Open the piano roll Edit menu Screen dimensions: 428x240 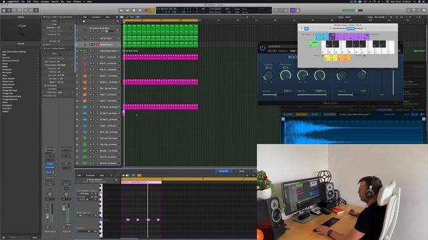[80, 175]
